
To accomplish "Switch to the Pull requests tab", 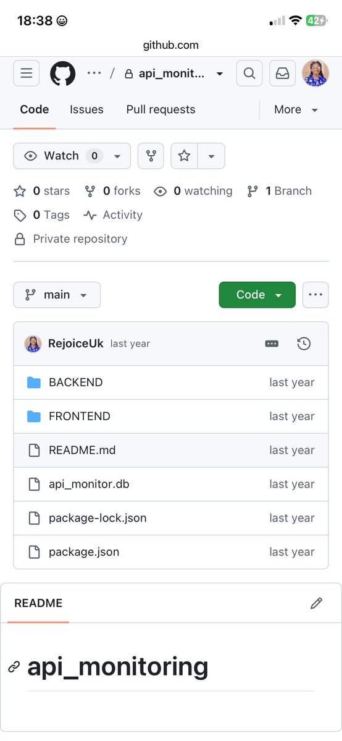I will (x=161, y=109).
